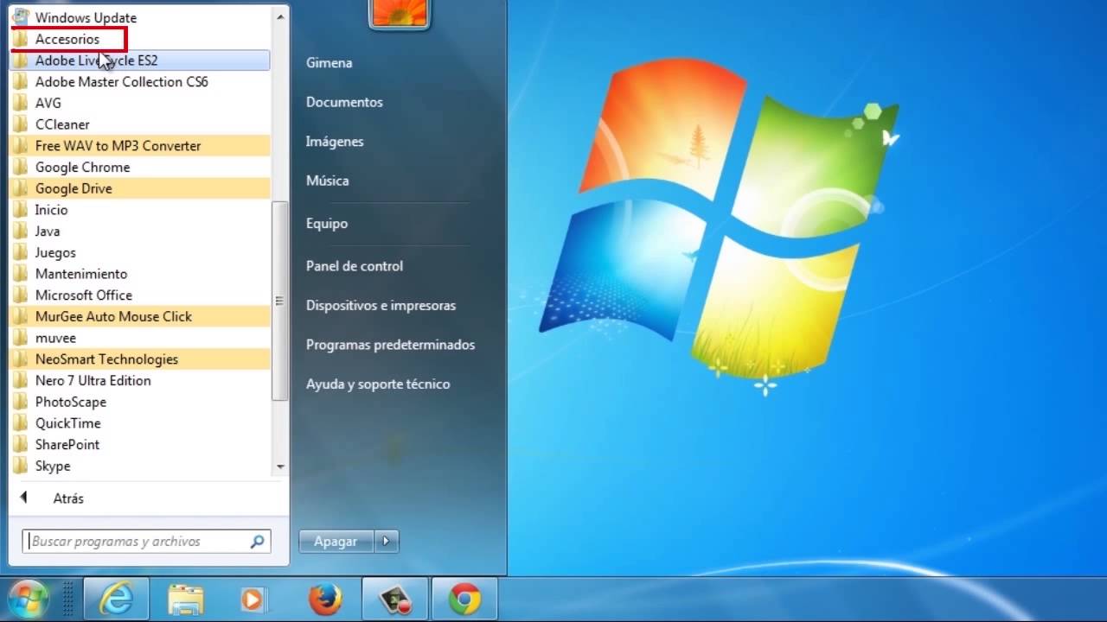Open the Gimena user folder
The image size is (1107, 622).
click(329, 63)
